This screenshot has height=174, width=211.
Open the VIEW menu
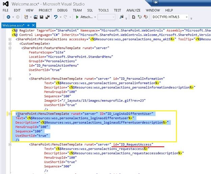point(30,11)
